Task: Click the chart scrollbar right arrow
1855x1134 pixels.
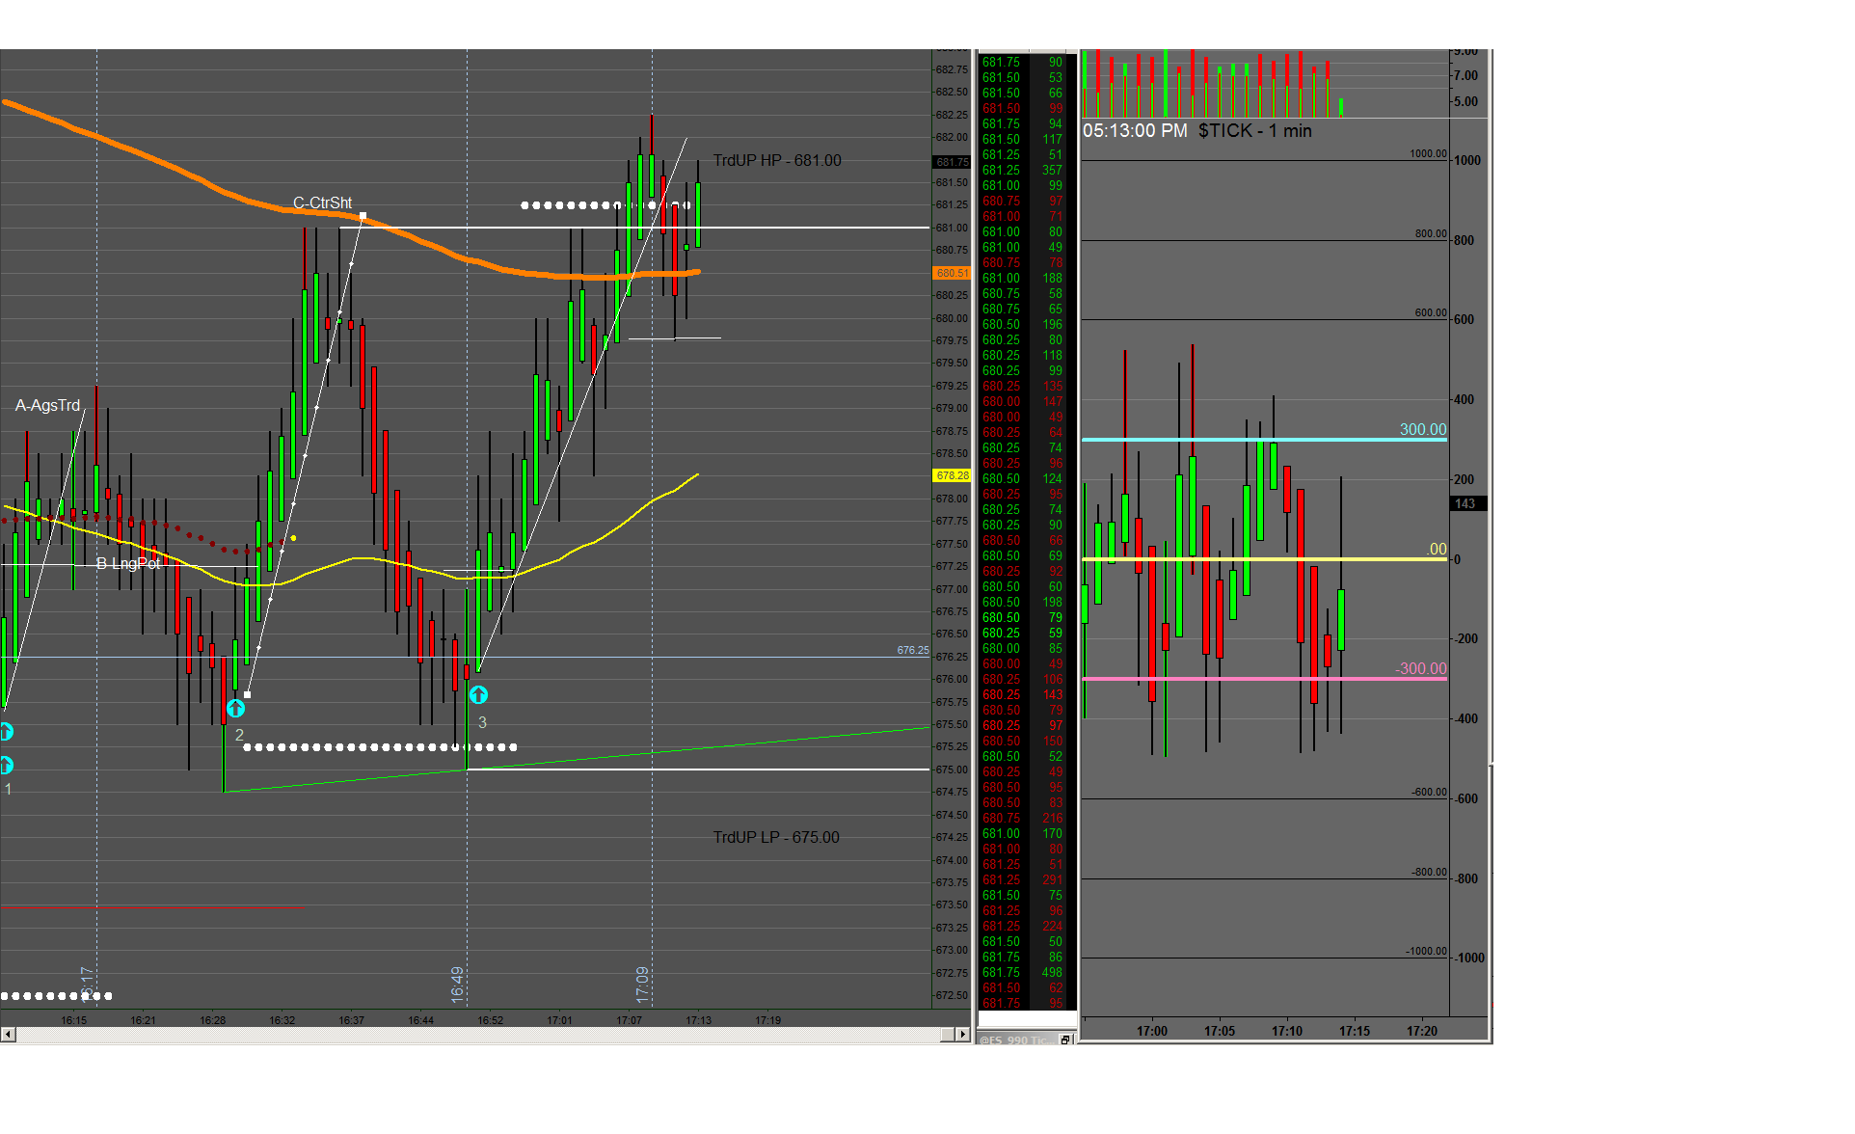Action: tap(962, 1035)
